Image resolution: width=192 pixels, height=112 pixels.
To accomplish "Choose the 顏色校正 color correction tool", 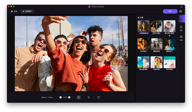I will (x=169, y=44).
